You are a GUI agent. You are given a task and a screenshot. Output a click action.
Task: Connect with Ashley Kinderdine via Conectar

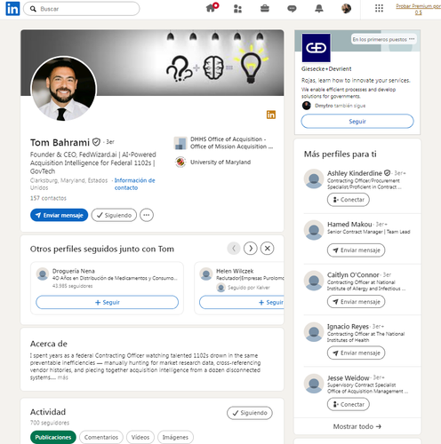(349, 200)
